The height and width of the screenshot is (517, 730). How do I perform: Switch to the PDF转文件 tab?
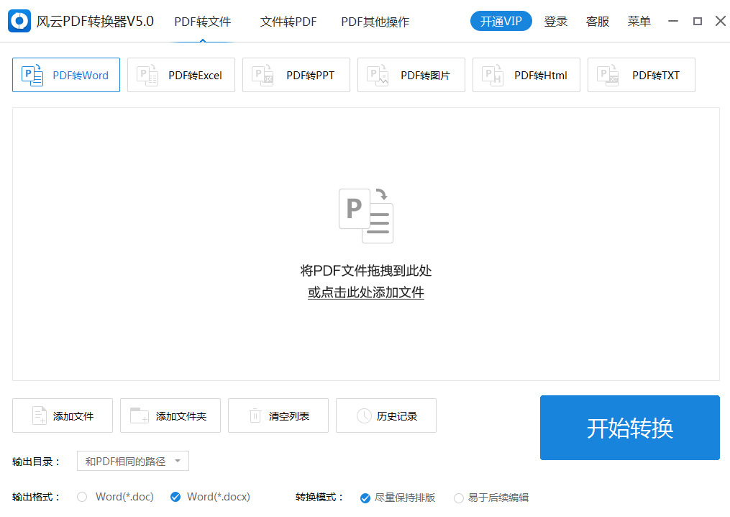click(x=203, y=22)
